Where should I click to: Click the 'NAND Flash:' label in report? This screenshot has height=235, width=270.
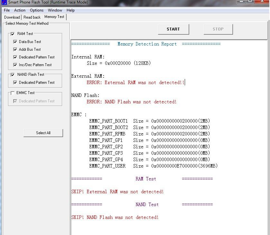[x=85, y=95]
